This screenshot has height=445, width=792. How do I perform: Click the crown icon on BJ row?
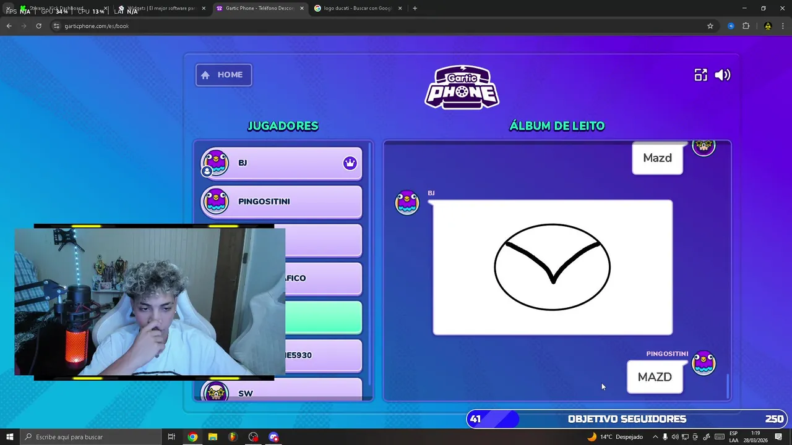point(350,163)
